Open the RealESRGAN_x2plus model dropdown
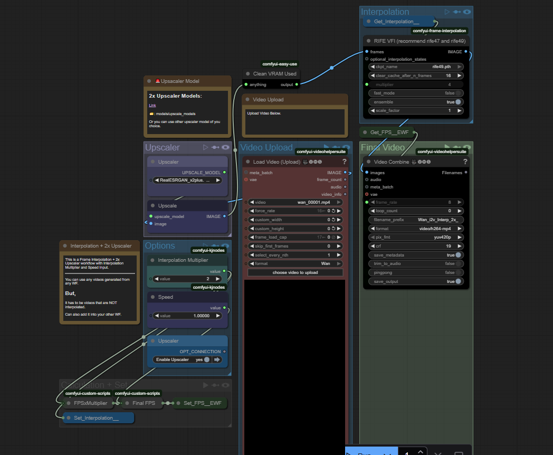The height and width of the screenshot is (455, 553). pos(188,180)
